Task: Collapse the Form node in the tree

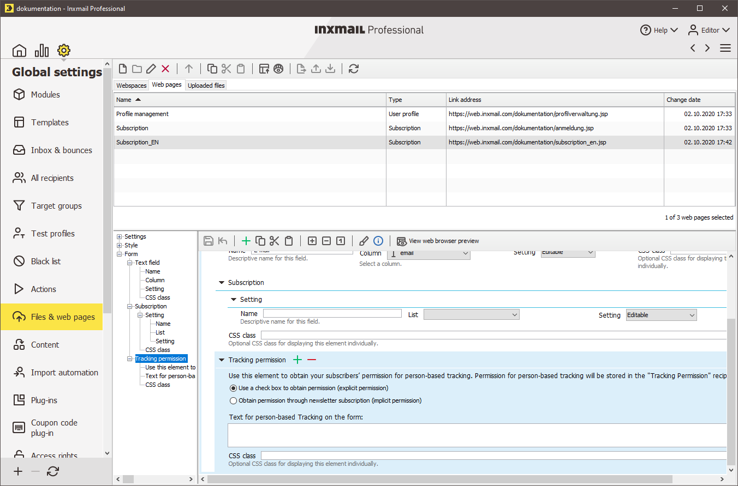Action: pos(120,254)
